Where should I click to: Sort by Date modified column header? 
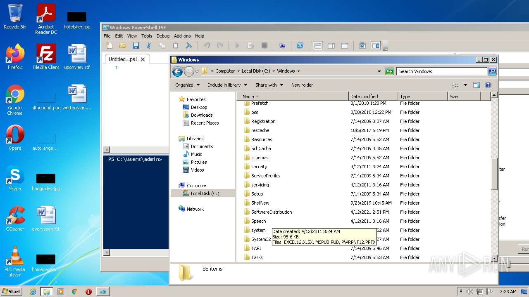tap(373, 97)
